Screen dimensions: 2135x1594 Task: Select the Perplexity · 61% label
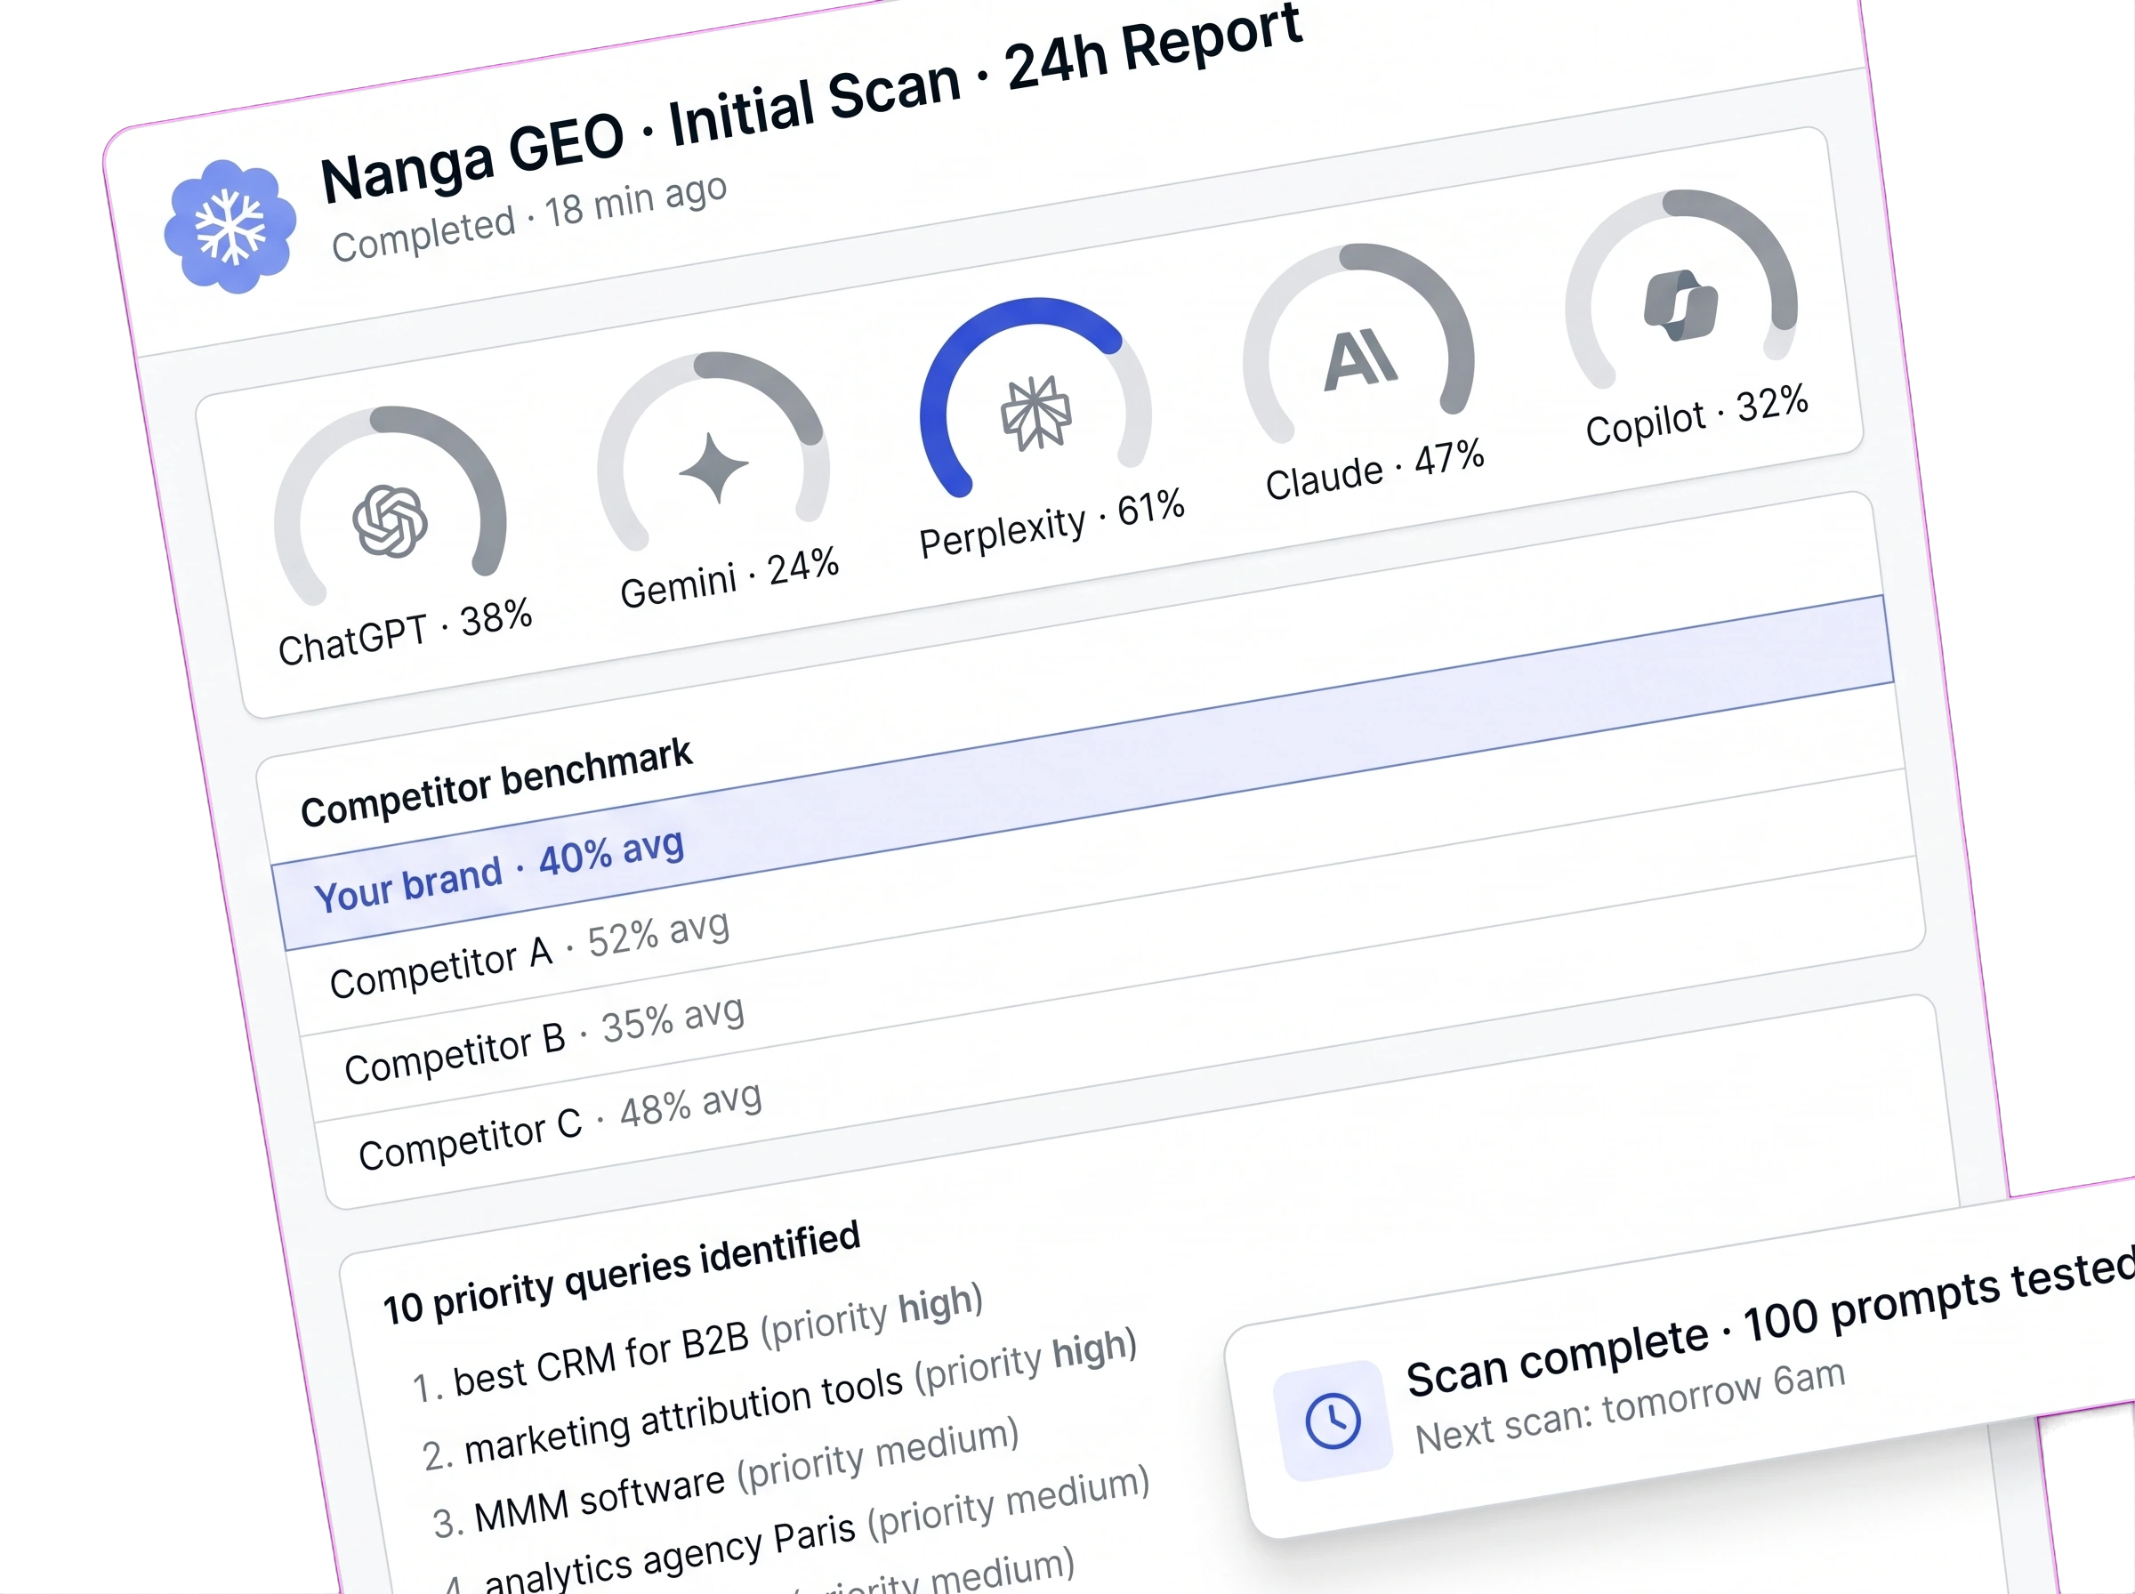[1051, 524]
